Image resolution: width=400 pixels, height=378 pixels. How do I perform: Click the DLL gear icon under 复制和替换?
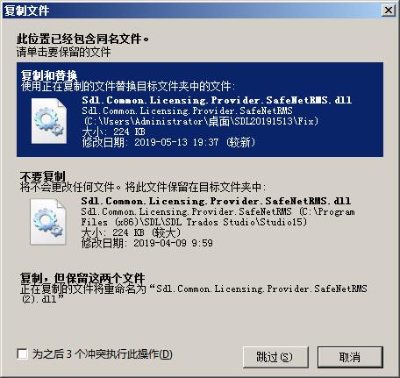coord(49,121)
